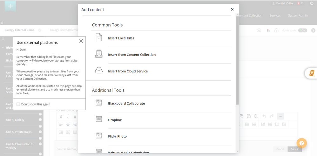The height and width of the screenshot is (156, 317).
Task: Click Biology External Demo breadcrumb link
Action: (x=19, y=30)
